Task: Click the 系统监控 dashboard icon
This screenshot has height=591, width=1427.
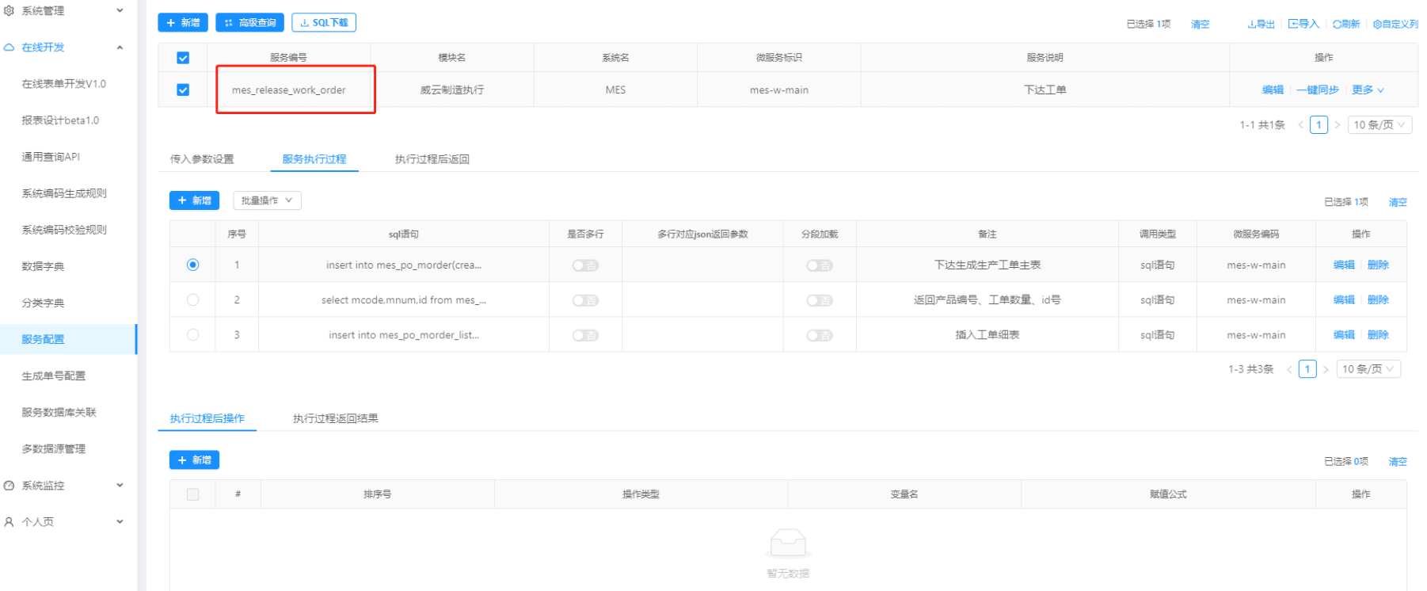Action: 9,486
